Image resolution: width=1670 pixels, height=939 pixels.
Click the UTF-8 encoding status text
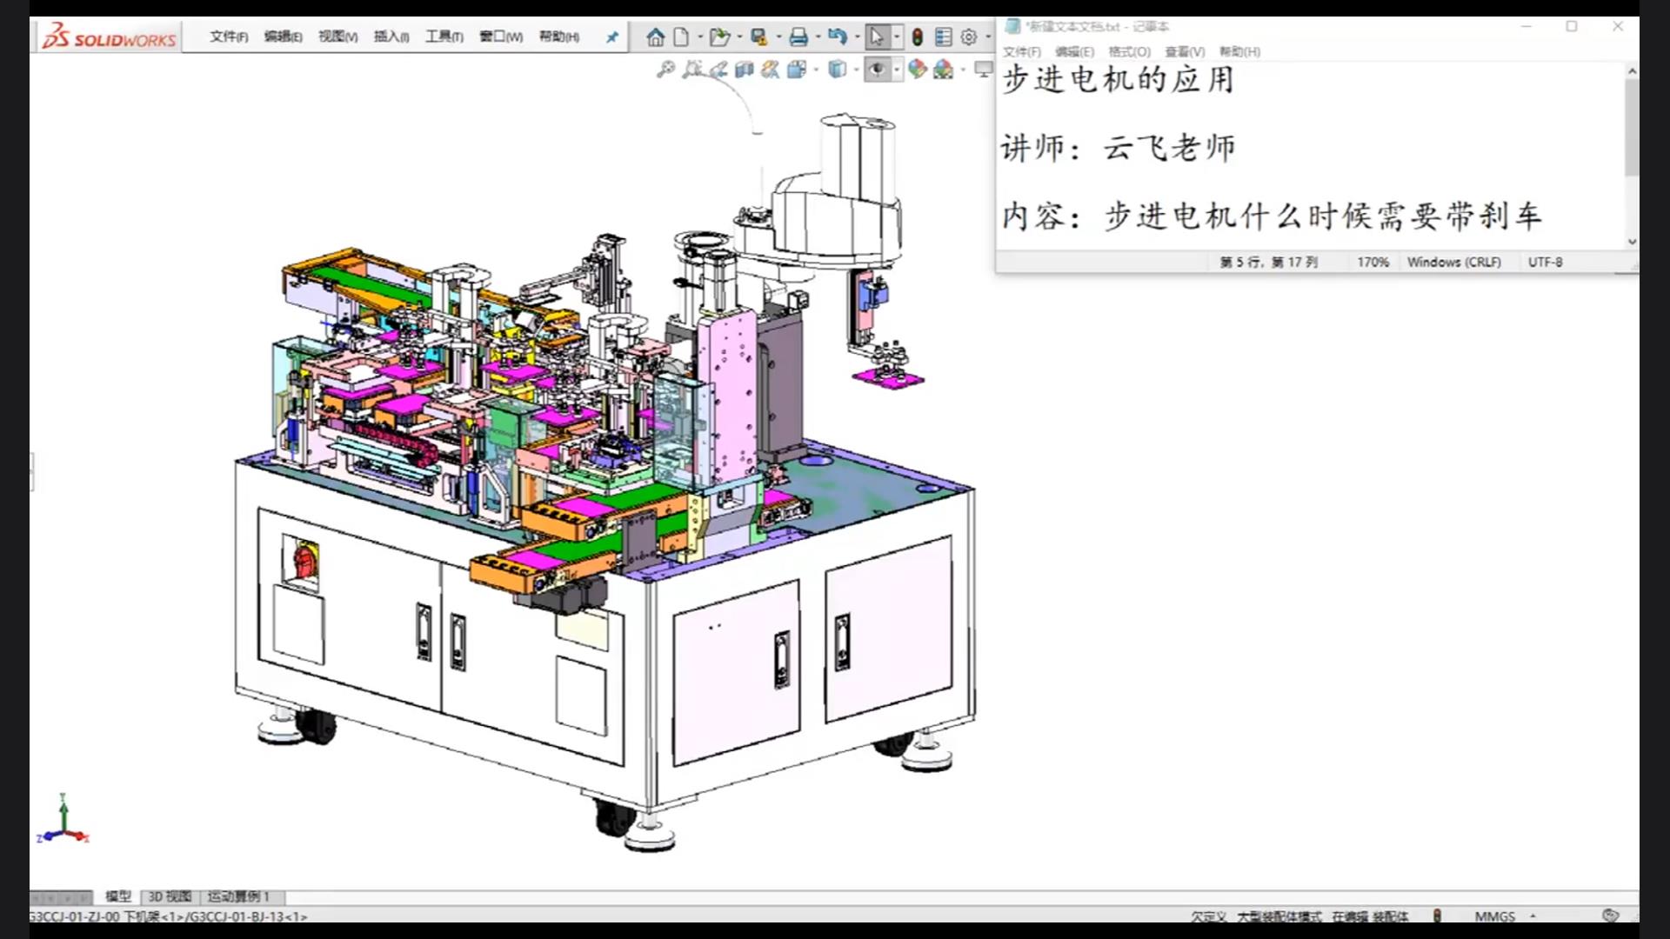1545,262
